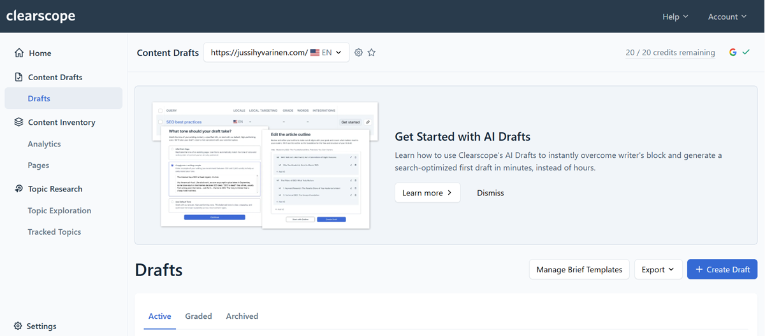Open Content Drafts section in sidebar
The image size is (765, 336).
click(55, 77)
